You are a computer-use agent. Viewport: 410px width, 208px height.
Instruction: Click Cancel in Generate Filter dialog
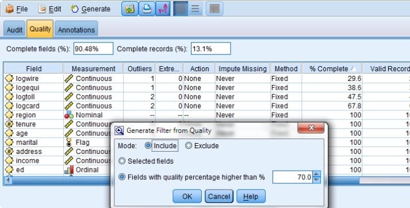pos(219,197)
